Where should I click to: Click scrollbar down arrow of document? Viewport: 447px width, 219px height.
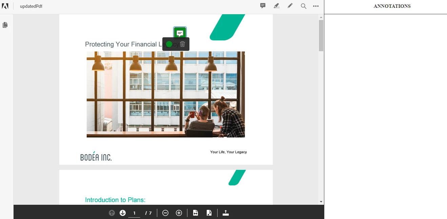(x=321, y=202)
